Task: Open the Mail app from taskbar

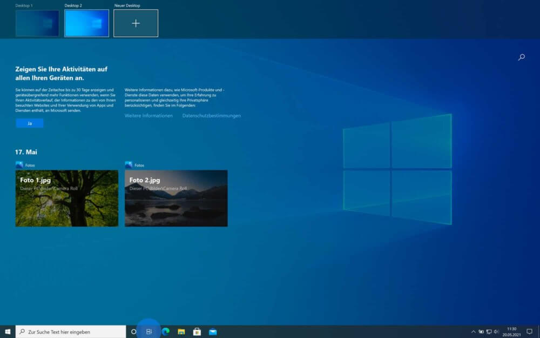Action: click(213, 332)
